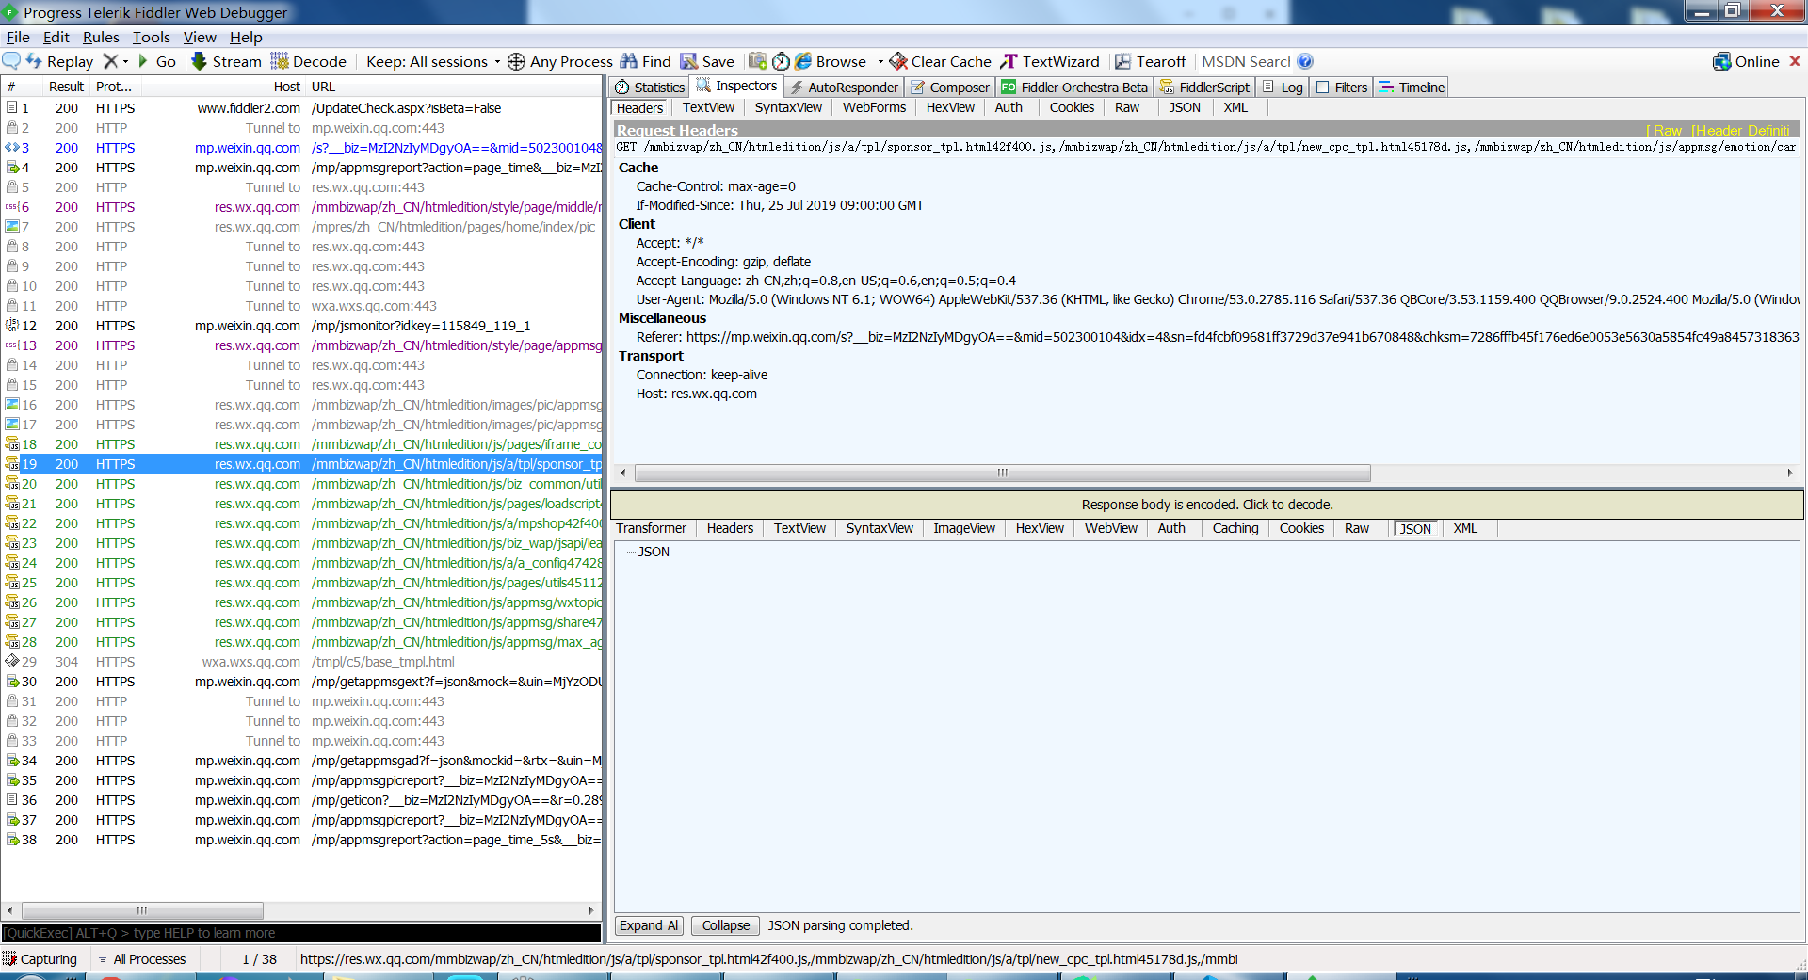Click the Protocol column header
This screenshot has height=980, width=1808.
[115, 87]
